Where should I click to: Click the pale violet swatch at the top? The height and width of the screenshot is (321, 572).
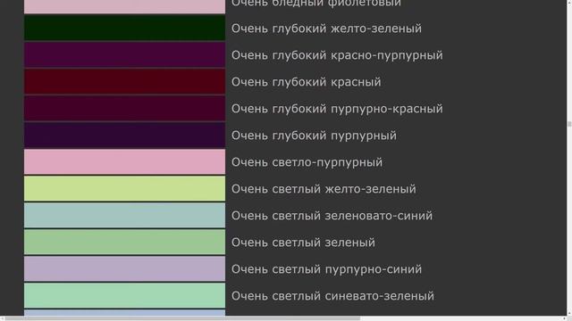coord(125,6)
